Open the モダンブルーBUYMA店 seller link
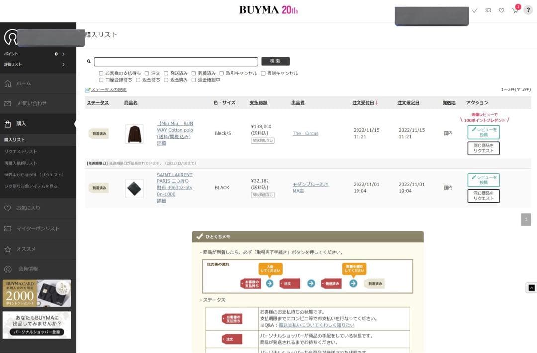 tap(310, 187)
